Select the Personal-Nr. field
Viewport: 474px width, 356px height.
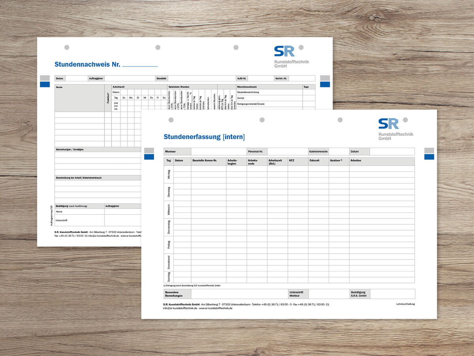[x=287, y=151]
